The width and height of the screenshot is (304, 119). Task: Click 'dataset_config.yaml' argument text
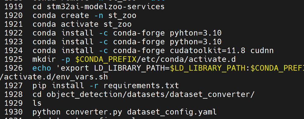(x=172, y=112)
